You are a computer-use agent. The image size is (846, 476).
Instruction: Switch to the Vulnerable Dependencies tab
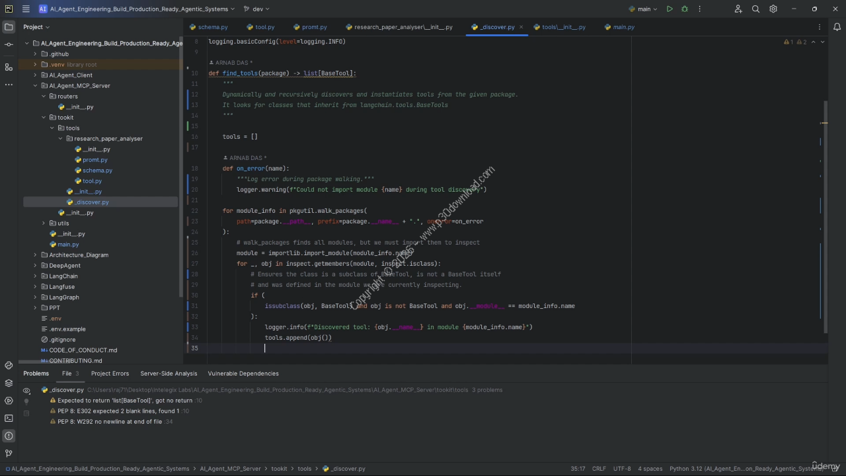click(x=243, y=374)
